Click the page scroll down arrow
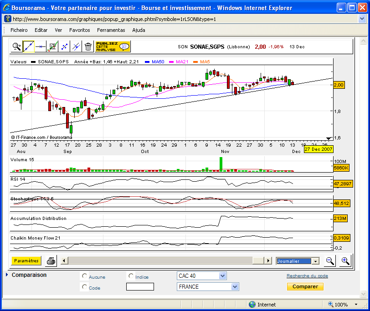 coord(364,294)
